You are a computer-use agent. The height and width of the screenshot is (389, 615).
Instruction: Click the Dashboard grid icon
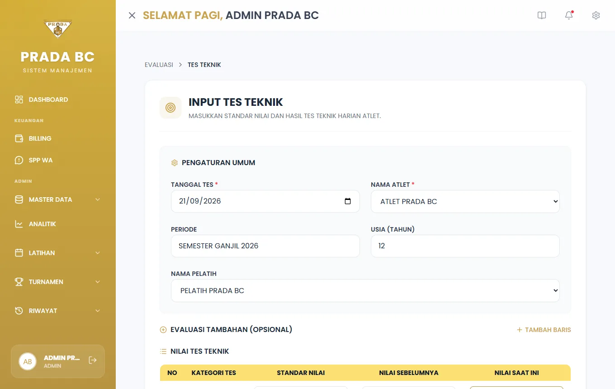pyautogui.click(x=19, y=100)
